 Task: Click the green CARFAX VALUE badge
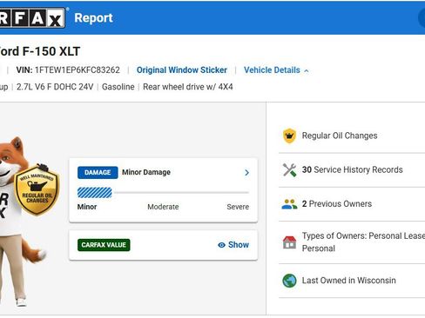pyautogui.click(x=104, y=245)
